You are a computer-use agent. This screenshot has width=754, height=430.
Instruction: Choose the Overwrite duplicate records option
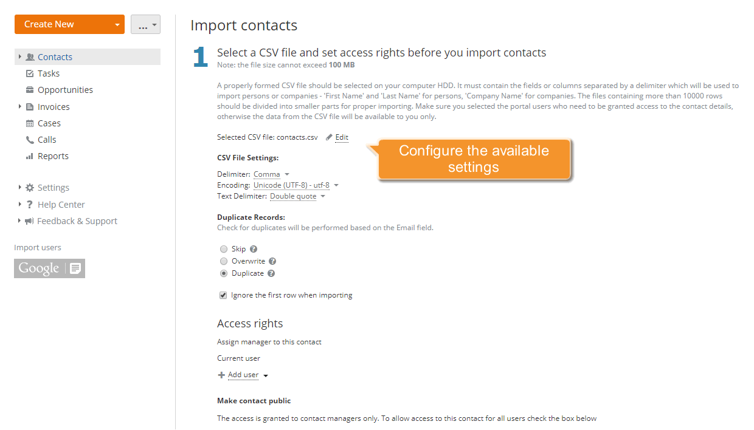(224, 261)
